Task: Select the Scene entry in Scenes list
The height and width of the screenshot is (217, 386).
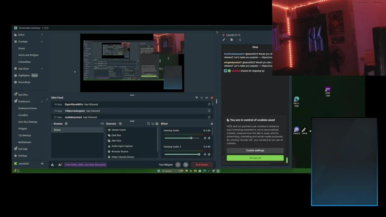Action: [77, 130]
